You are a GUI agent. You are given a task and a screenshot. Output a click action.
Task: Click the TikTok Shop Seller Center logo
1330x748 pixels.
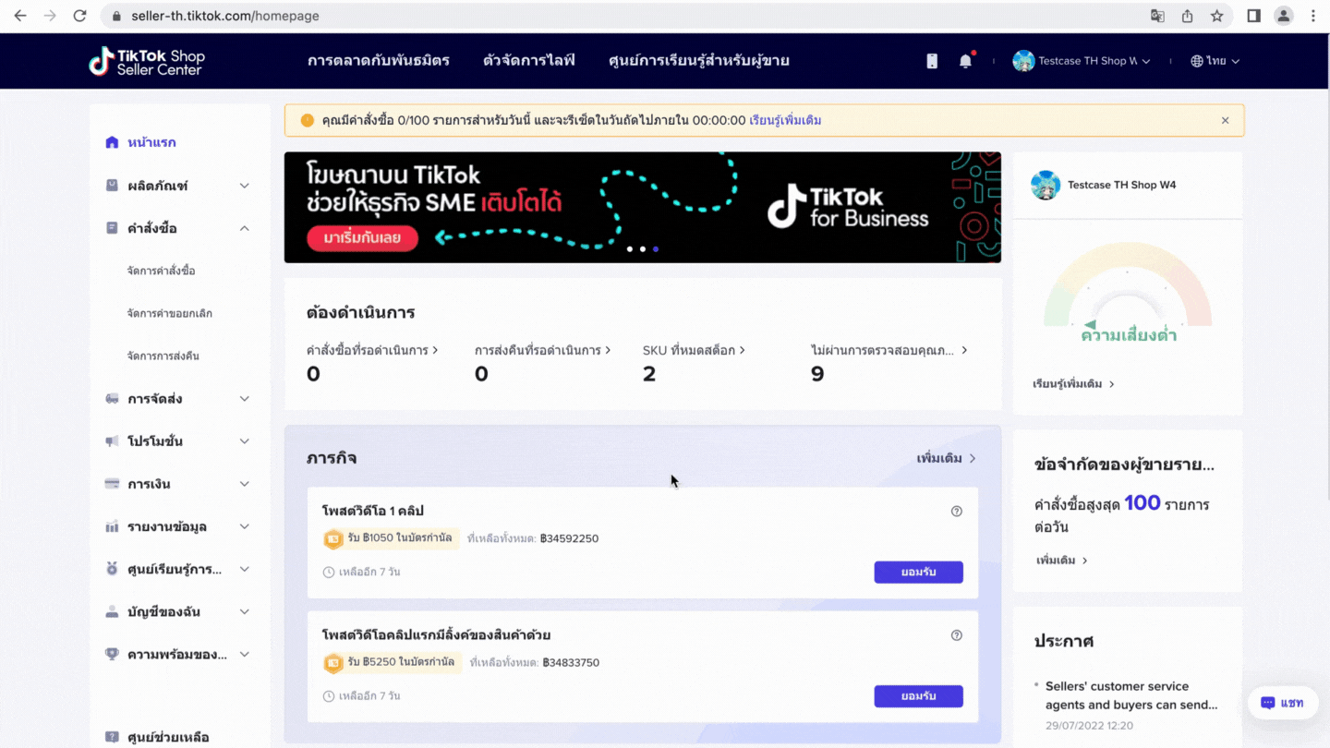(147, 61)
